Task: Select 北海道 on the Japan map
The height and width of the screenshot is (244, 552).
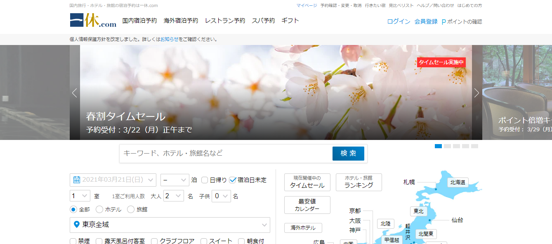Action: click(x=458, y=182)
